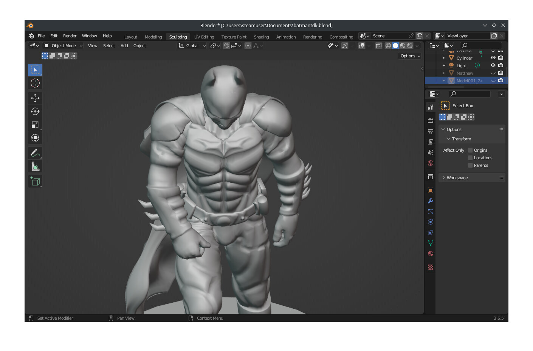Screen dimensions: 533x351
Task: Open the Collection properties tab
Action: click(x=431, y=177)
